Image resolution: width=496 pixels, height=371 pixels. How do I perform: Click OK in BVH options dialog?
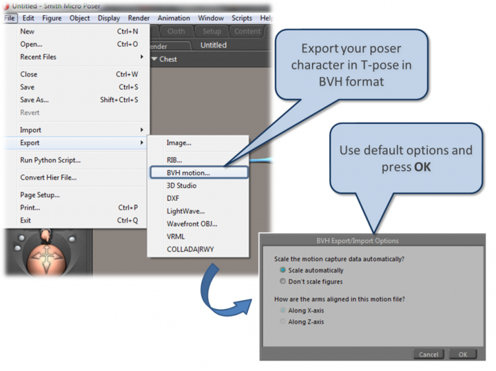pyautogui.click(x=463, y=354)
